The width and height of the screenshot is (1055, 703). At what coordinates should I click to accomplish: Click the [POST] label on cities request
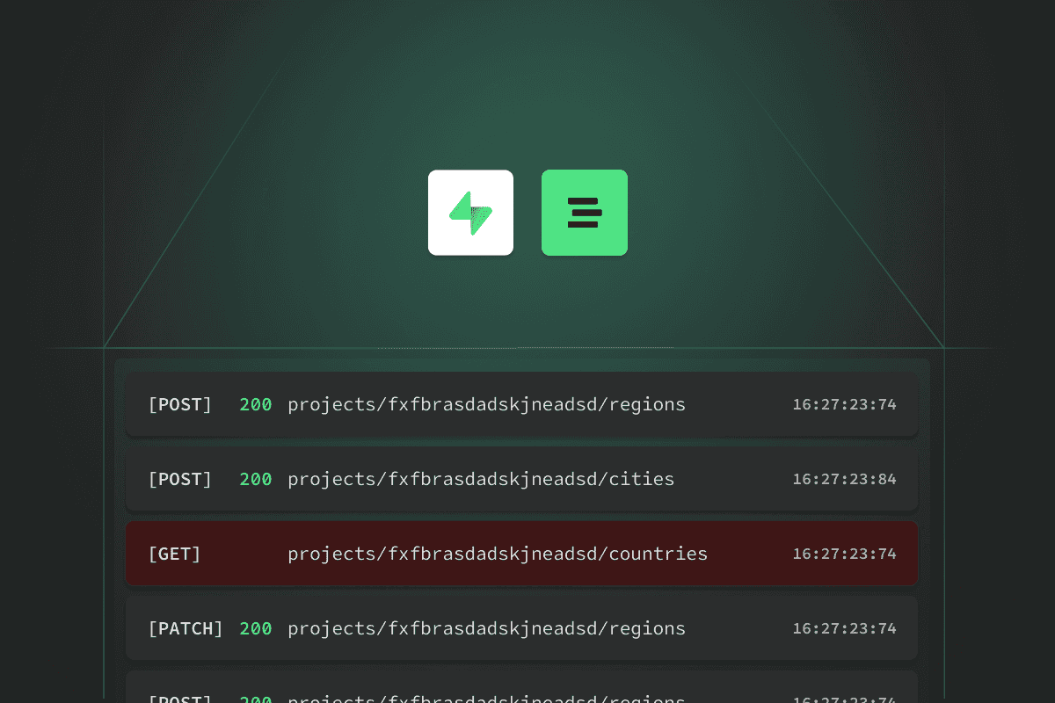click(x=180, y=479)
